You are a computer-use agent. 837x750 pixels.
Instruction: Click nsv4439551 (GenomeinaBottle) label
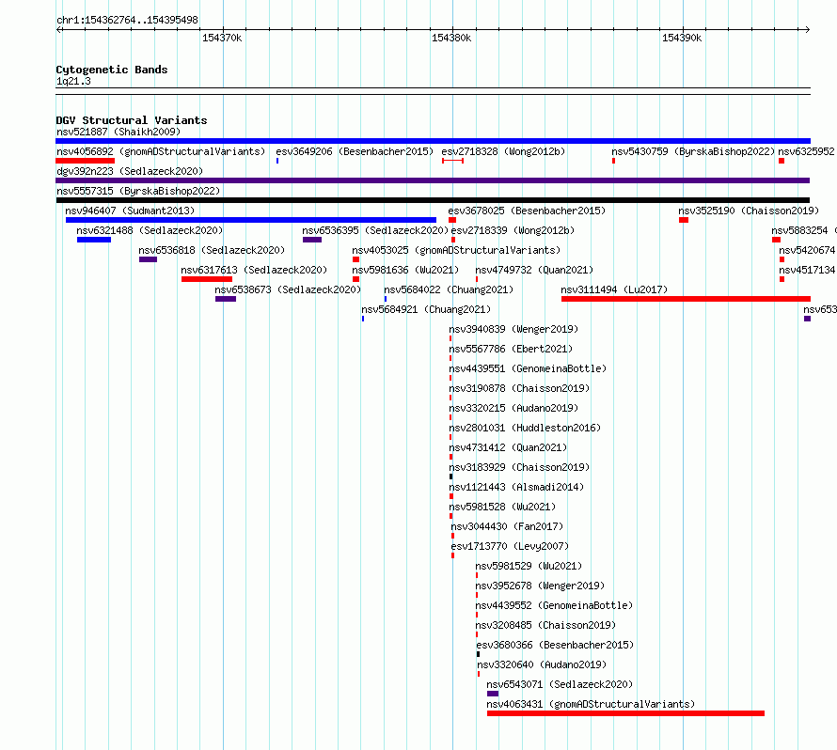(x=528, y=368)
